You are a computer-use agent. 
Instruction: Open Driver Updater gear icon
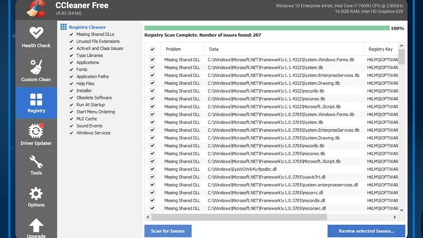pos(36,131)
